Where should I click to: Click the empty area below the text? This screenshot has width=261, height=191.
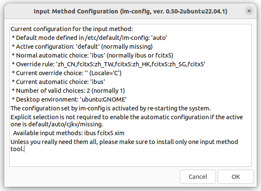[130, 159]
